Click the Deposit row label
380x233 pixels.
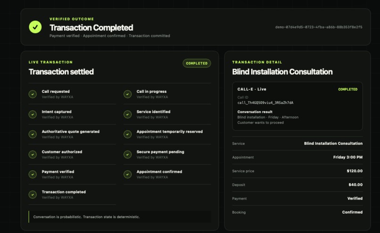click(x=239, y=185)
